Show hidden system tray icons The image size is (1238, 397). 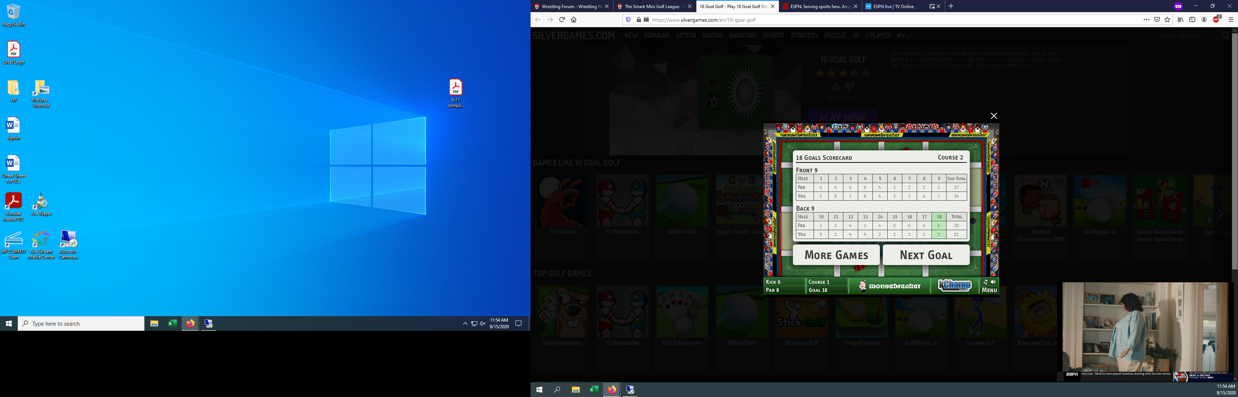pos(465,323)
